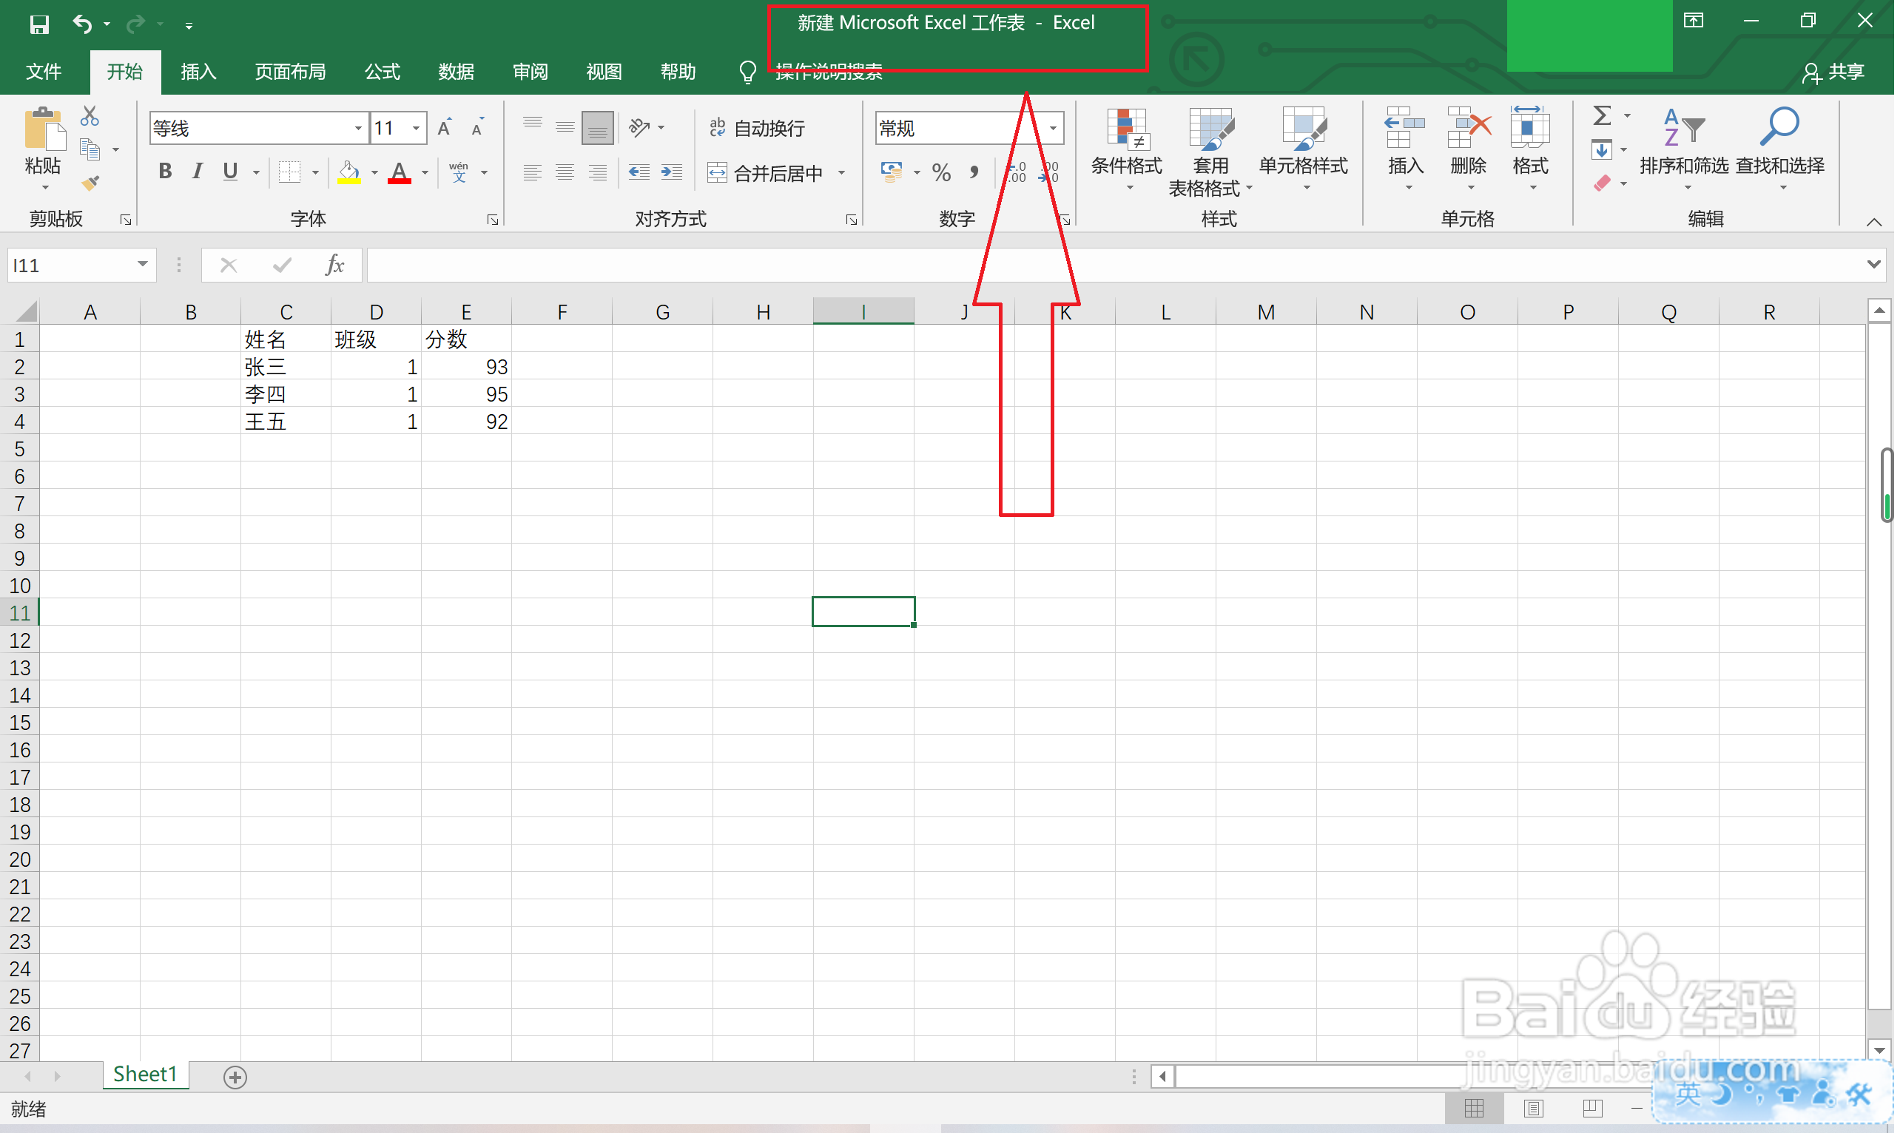Click the increase indent icon

click(673, 172)
